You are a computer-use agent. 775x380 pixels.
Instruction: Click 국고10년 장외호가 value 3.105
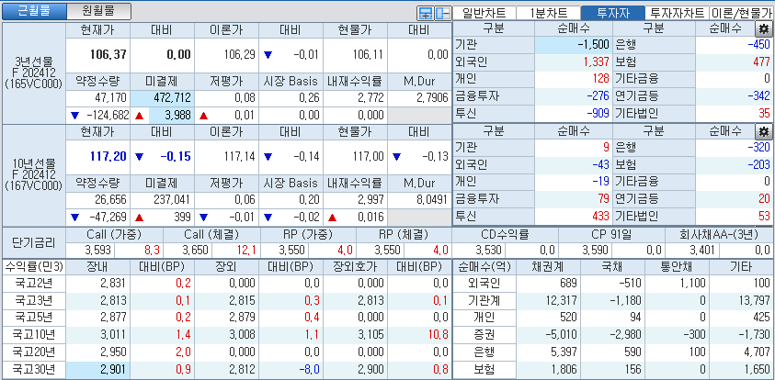pyautogui.click(x=370, y=335)
